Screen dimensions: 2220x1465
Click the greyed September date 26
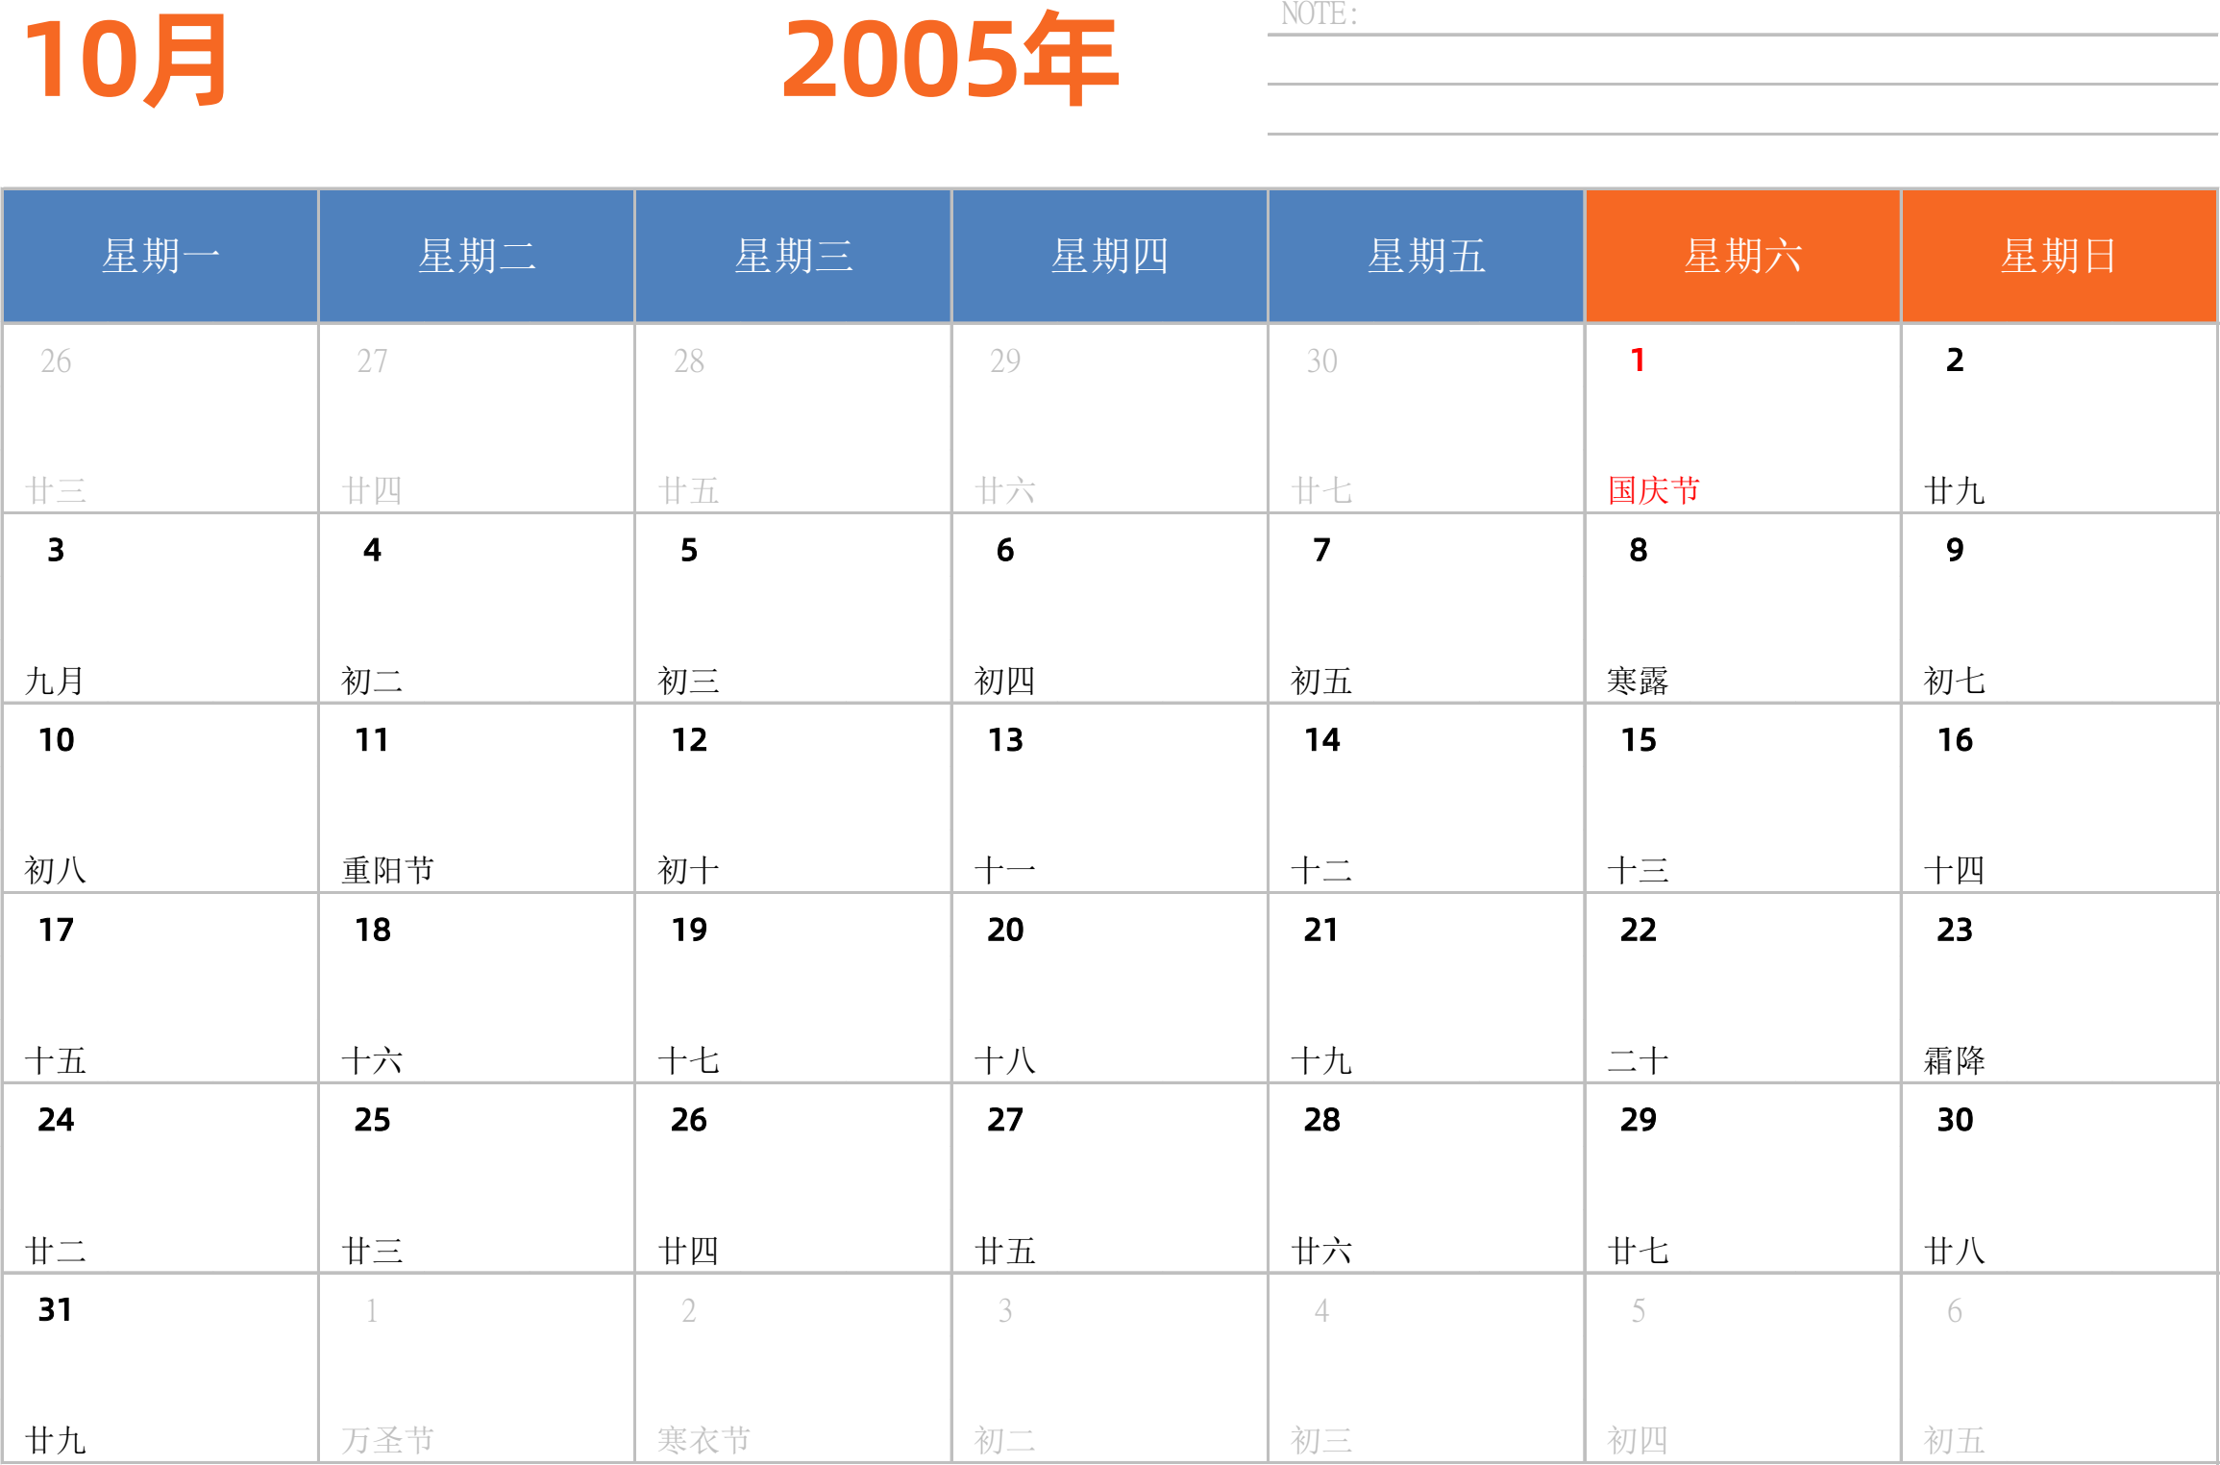[56, 361]
